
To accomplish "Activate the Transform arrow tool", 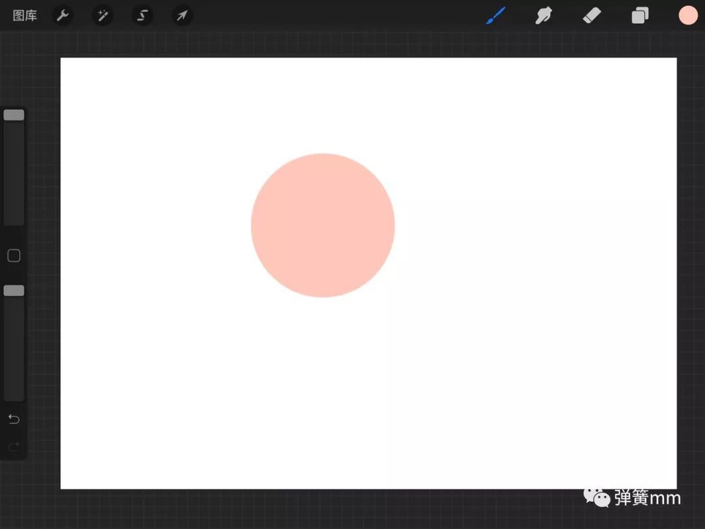I will click(182, 16).
